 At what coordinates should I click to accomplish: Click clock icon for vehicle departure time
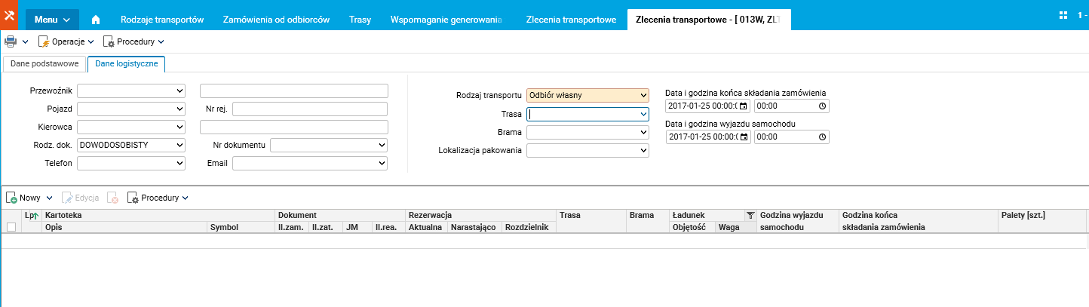[x=822, y=137]
